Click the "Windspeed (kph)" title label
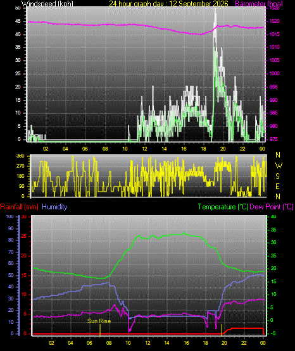Viewport: 295px width, 351px height. (x=47, y=4)
